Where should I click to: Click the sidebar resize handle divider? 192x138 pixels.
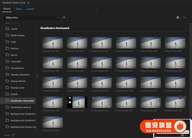tap(37, 75)
